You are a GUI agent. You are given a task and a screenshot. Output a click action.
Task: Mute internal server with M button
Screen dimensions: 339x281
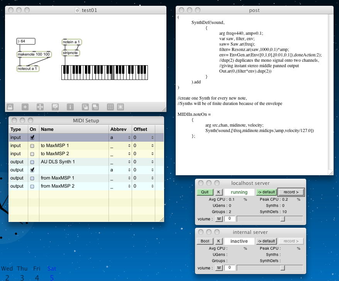point(219,268)
